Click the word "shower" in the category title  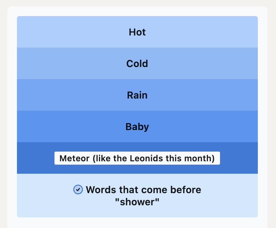click(137, 202)
